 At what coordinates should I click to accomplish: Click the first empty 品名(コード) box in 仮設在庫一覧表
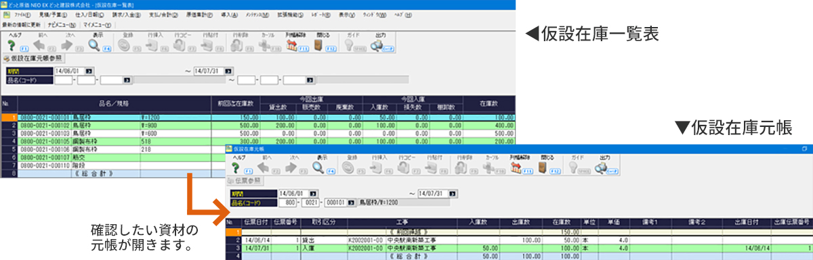(x=64, y=80)
